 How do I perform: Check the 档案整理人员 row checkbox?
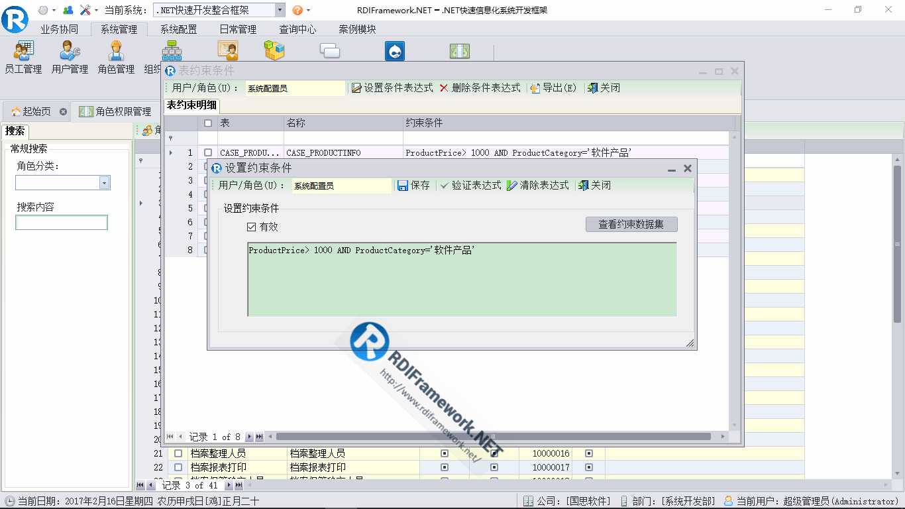pyautogui.click(x=178, y=453)
